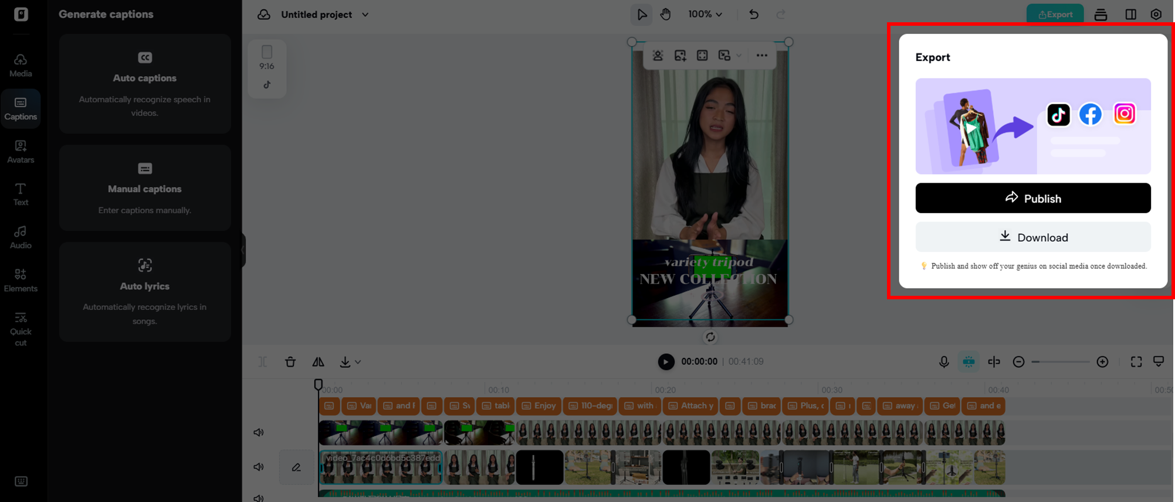
Task: Click the undo arrow icon
Action: tap(754, 15)
